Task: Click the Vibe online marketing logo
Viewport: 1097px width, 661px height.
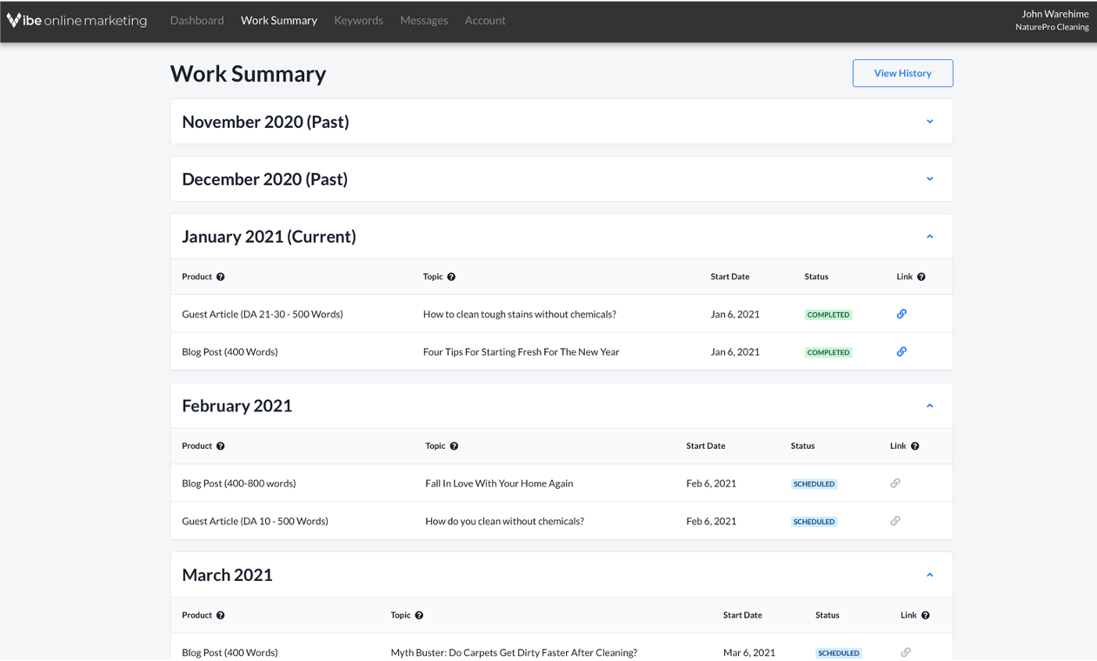Action: [x=76, y=20]
